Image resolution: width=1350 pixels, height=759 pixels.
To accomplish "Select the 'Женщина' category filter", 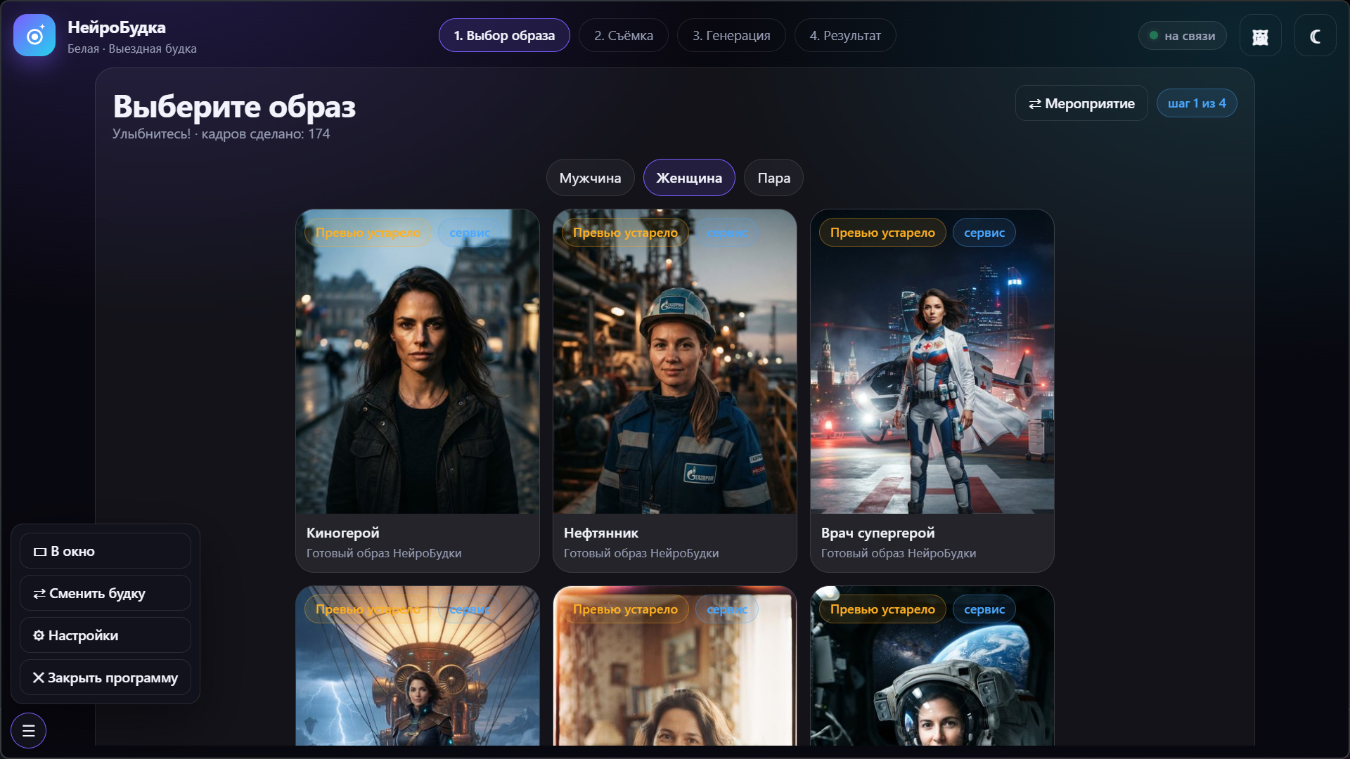I will click(x=689, y=178).
